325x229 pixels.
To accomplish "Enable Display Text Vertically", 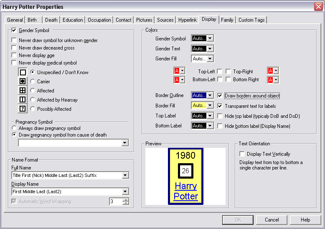I will (242, 154).
